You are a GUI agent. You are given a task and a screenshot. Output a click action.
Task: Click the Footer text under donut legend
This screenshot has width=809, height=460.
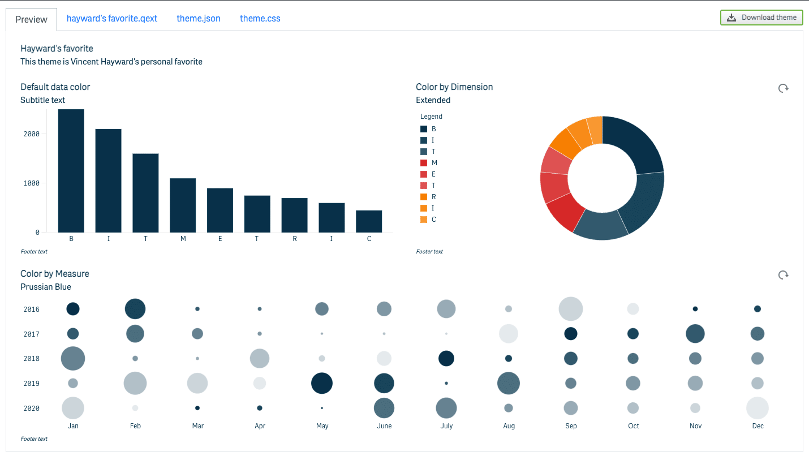(429, 252)
